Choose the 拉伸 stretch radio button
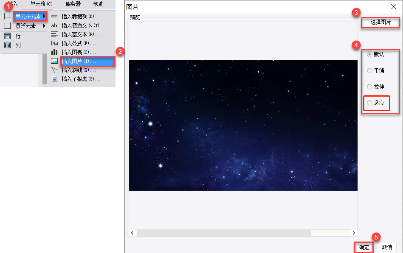This screenshot has height=253, width=403. point(369,87)
